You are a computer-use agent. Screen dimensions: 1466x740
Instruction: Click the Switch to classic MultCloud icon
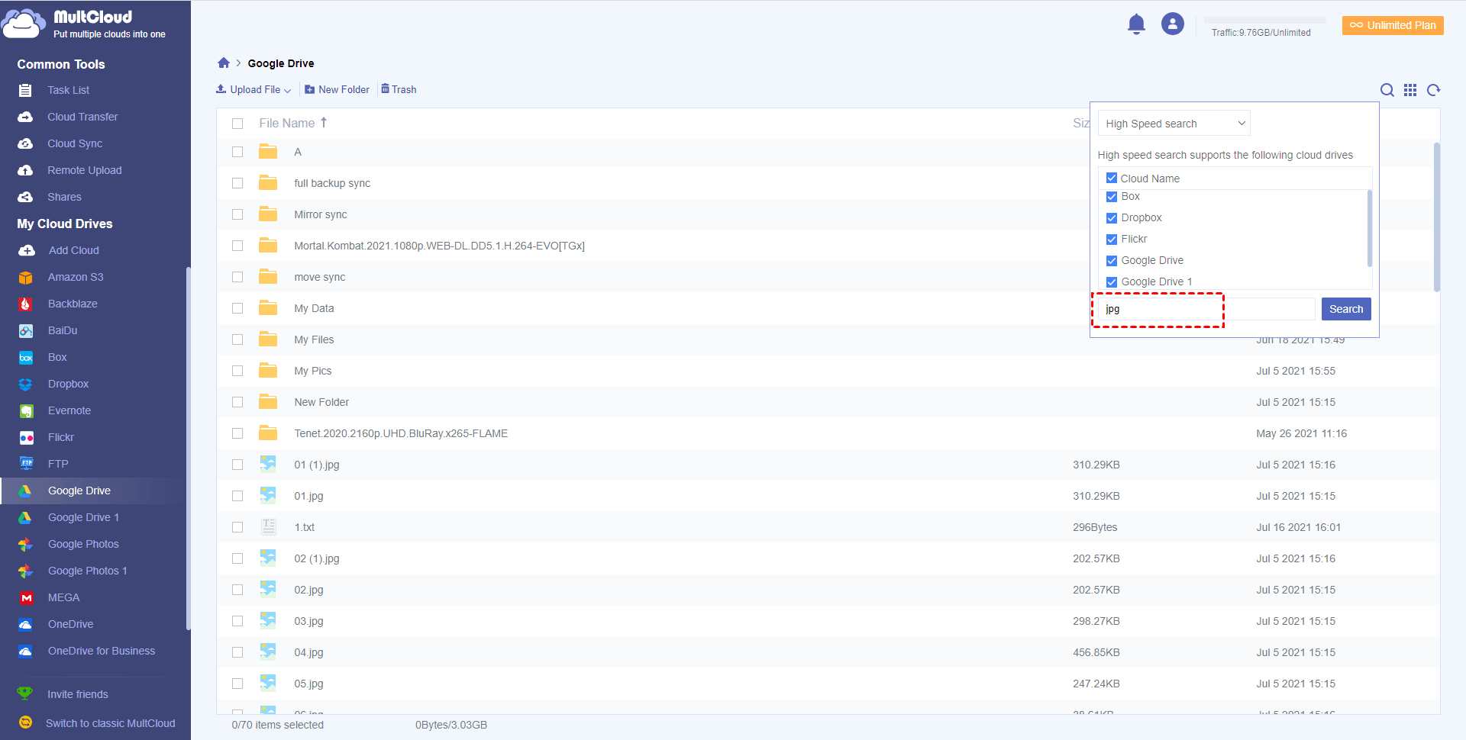[25, 722]
